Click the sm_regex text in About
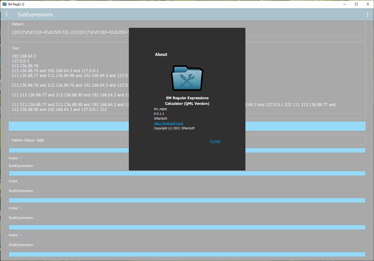This screenshot has height=261, width=374. 160,109
